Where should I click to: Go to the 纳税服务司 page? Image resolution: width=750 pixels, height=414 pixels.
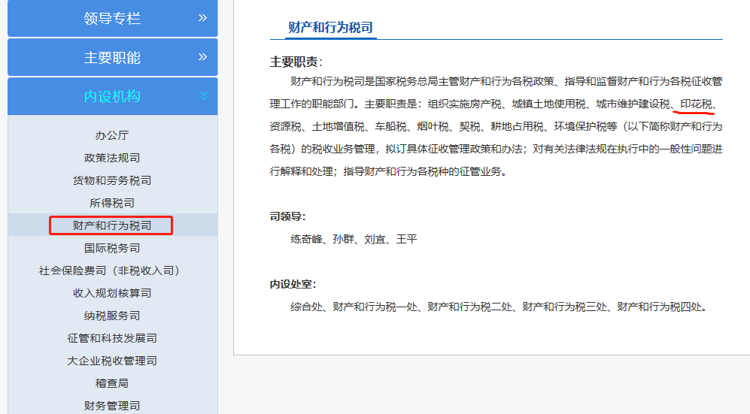(112, 316)
